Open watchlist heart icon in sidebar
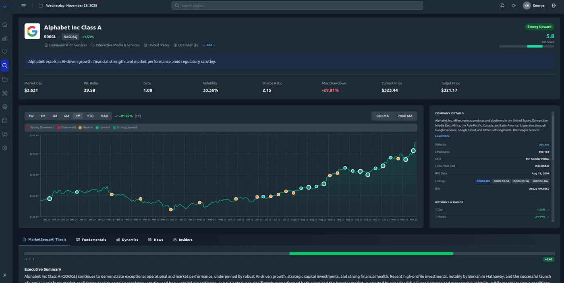Screen dimensions: 564x283 pyautogui.click(x=5, y=52)
